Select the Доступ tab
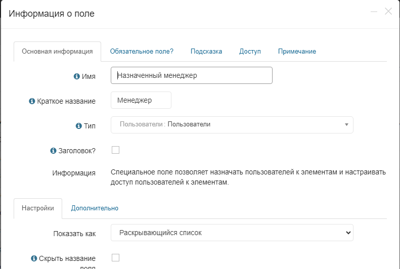Viewport: 400px width, 269px height. click(250, 52)
